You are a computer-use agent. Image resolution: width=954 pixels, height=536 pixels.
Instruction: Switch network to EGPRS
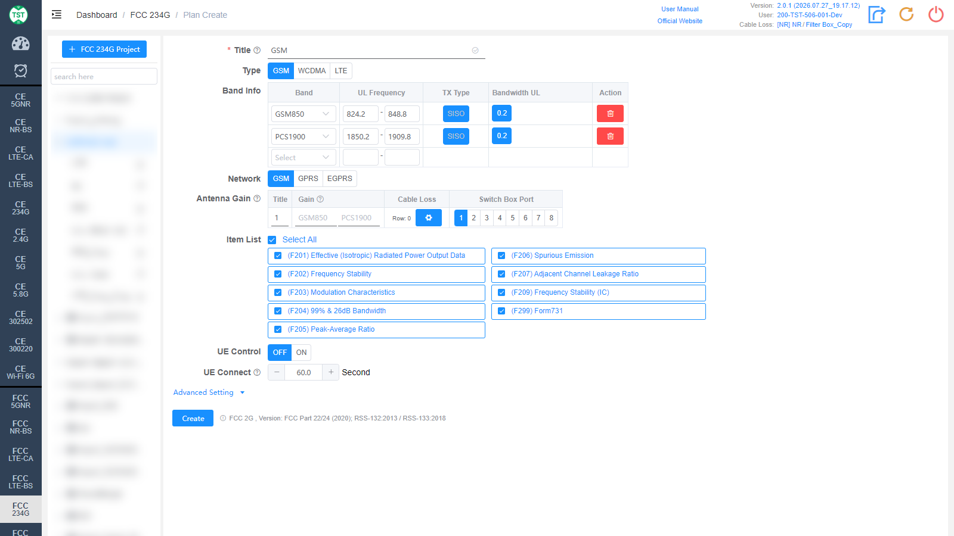[x=340, y=179]
